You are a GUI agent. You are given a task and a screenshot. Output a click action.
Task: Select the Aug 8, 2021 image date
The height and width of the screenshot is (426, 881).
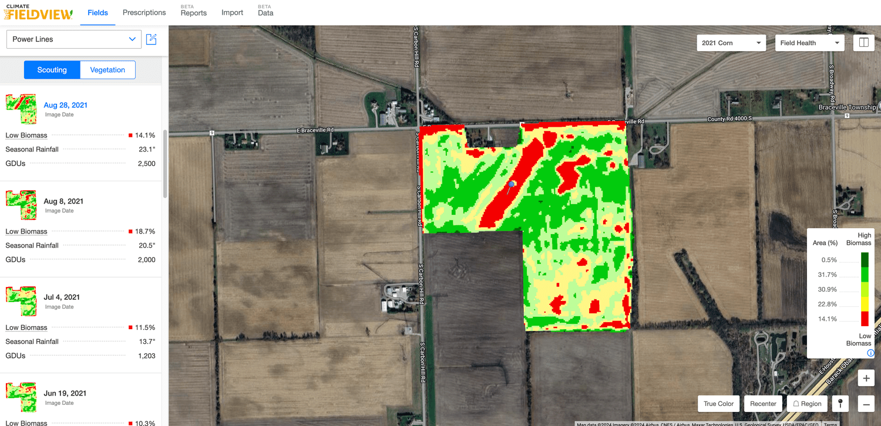pyautogui.click(x=63, y=201)
